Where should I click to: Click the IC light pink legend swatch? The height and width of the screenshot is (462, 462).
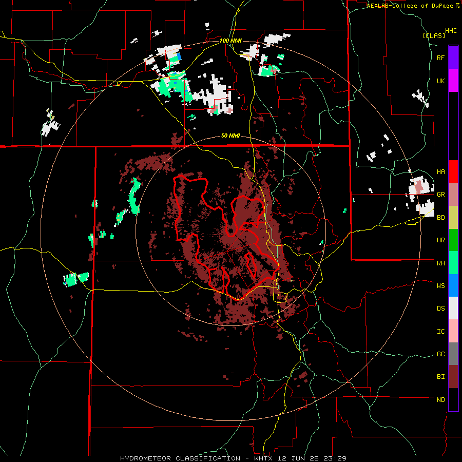[453, 331]
